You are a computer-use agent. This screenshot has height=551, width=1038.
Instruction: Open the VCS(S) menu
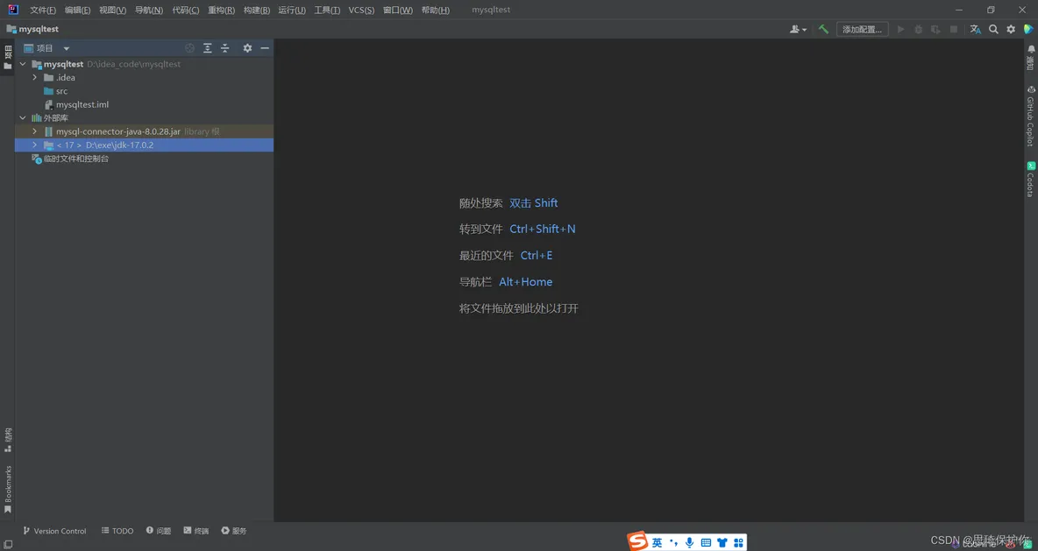click(361, 10)
